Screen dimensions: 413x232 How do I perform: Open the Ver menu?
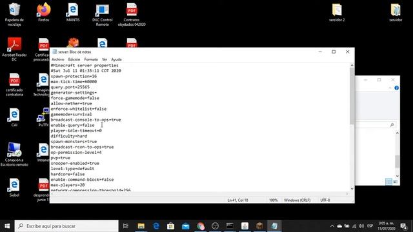[105, 59]
